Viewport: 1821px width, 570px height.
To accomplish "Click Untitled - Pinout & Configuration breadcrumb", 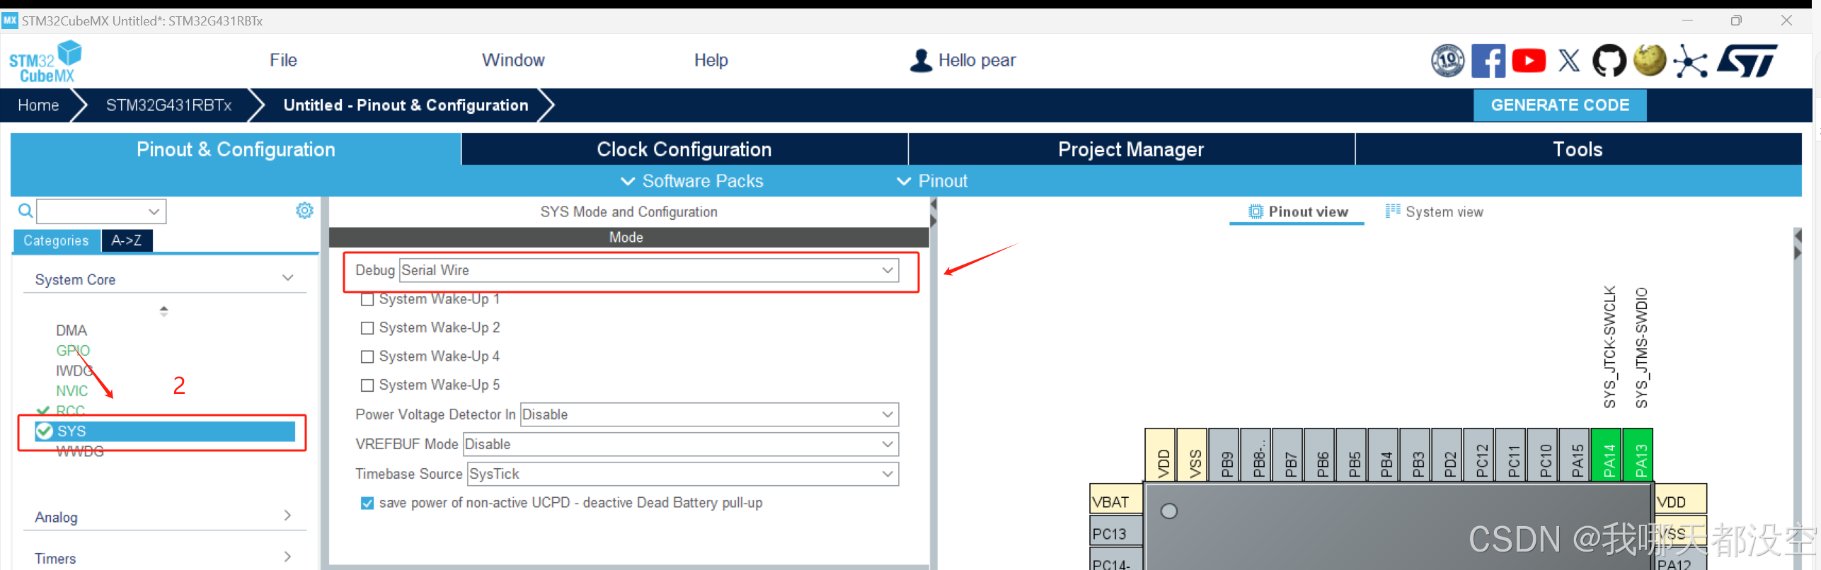I will (x=406, y=105).
